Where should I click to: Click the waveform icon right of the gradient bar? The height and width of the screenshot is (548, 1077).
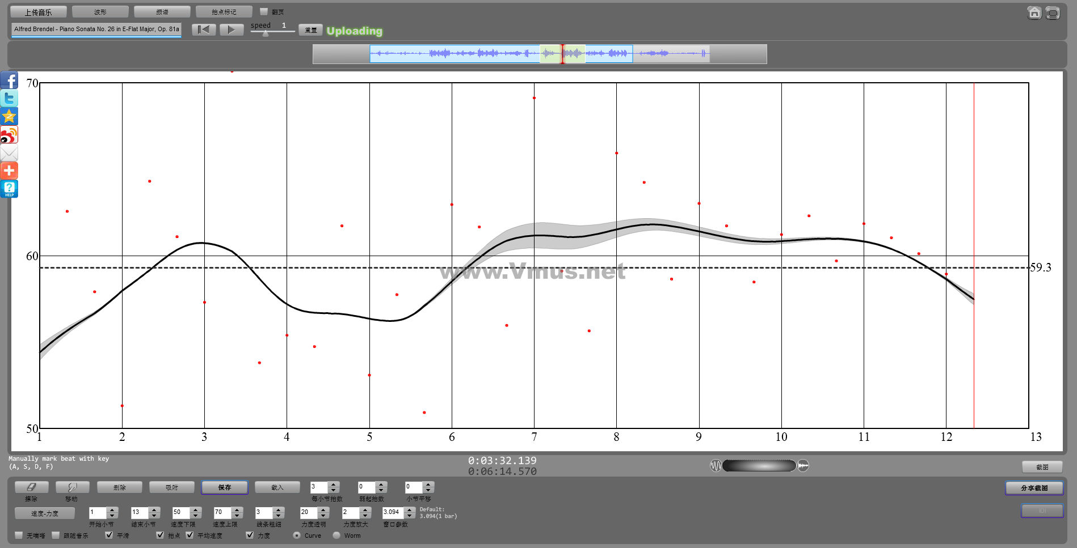(x=803, y=466)
